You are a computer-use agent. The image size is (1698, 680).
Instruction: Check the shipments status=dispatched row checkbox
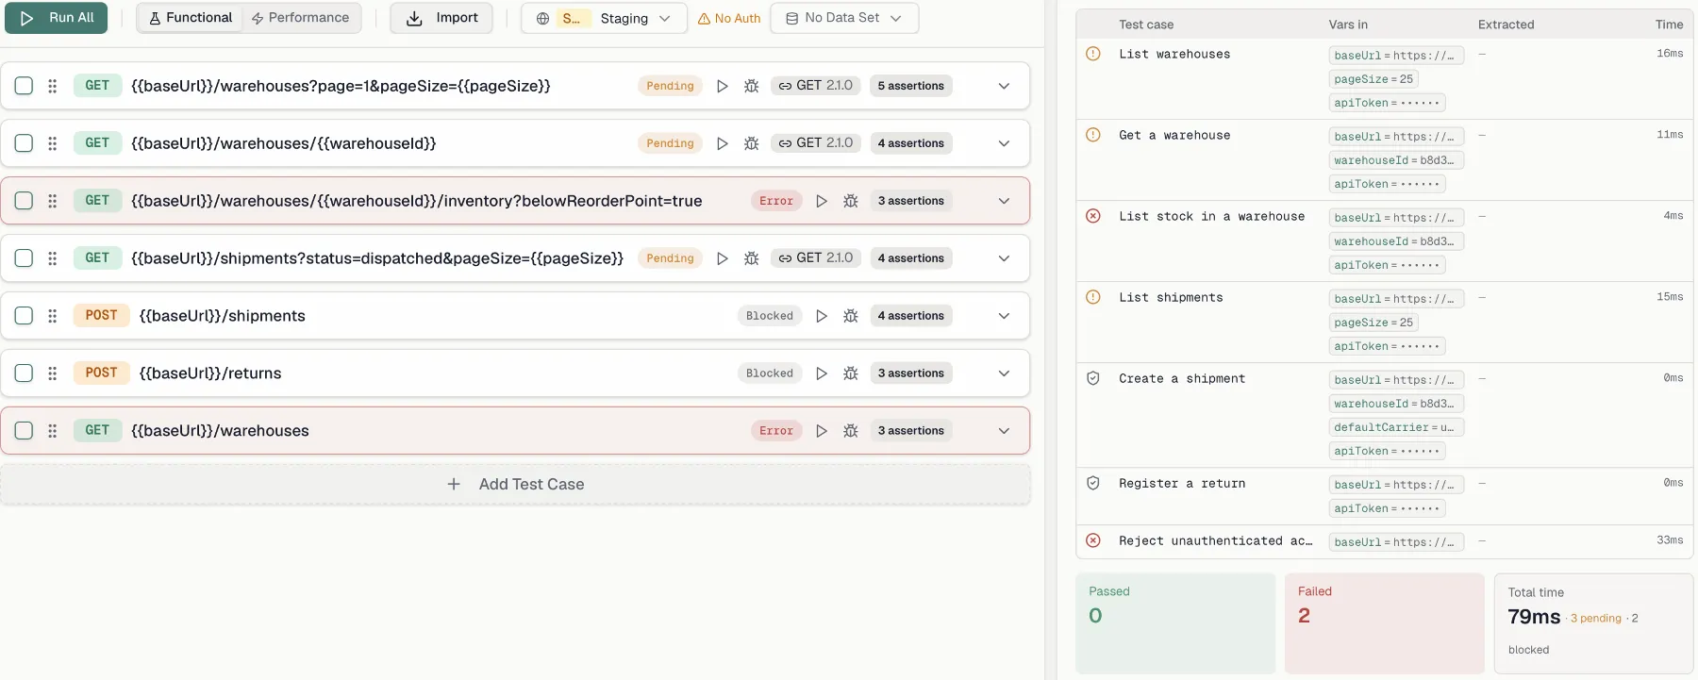click(25, 258)
